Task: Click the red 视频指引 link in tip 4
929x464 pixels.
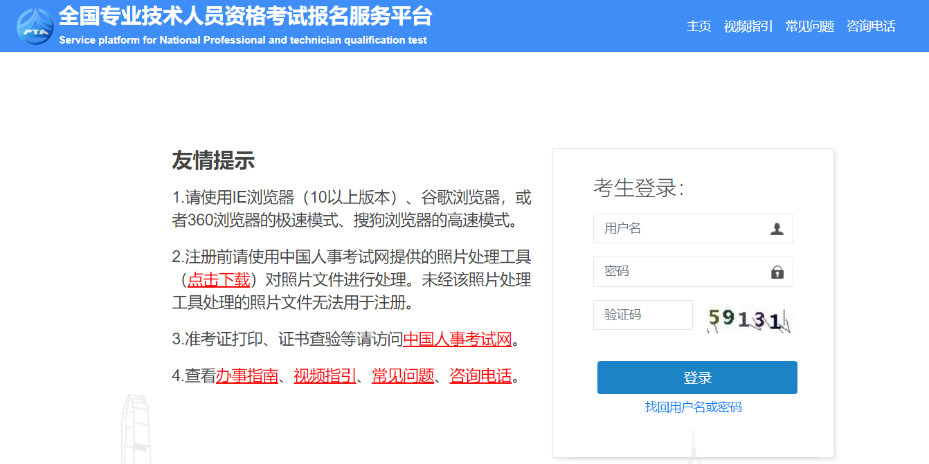Action: [x=325, y=376]
